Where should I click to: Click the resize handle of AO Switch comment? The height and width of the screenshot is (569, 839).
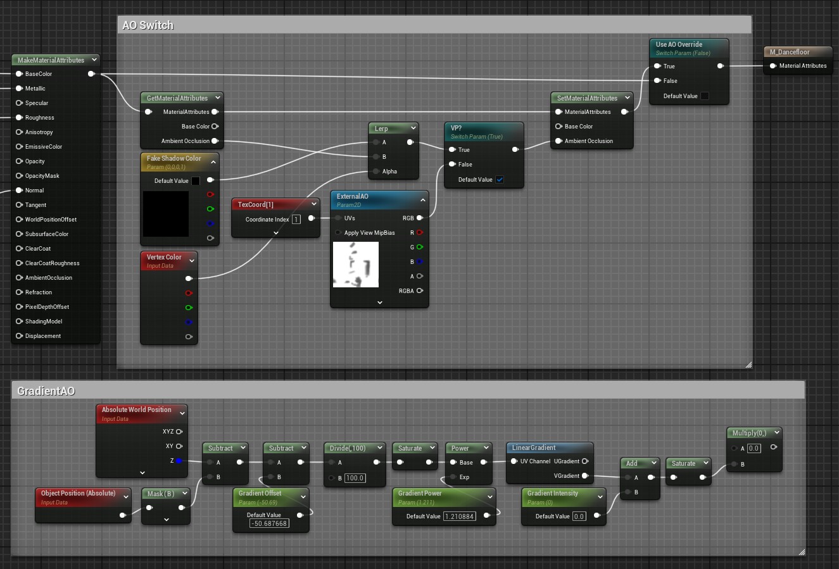(x=748, y=365)
